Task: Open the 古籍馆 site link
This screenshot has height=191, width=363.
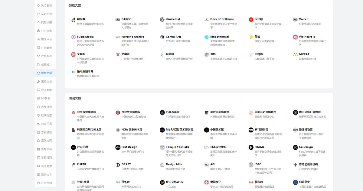Action: pyautogui.click(x=259, y=54)
